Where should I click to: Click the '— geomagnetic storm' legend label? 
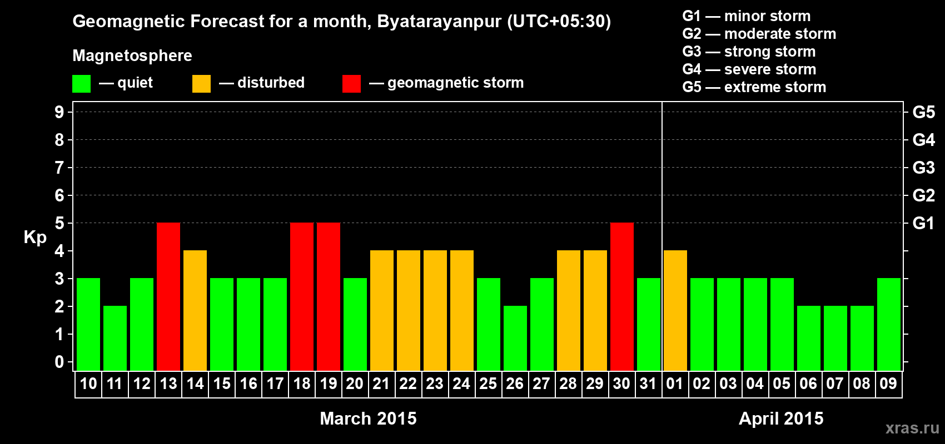(446, 83)
